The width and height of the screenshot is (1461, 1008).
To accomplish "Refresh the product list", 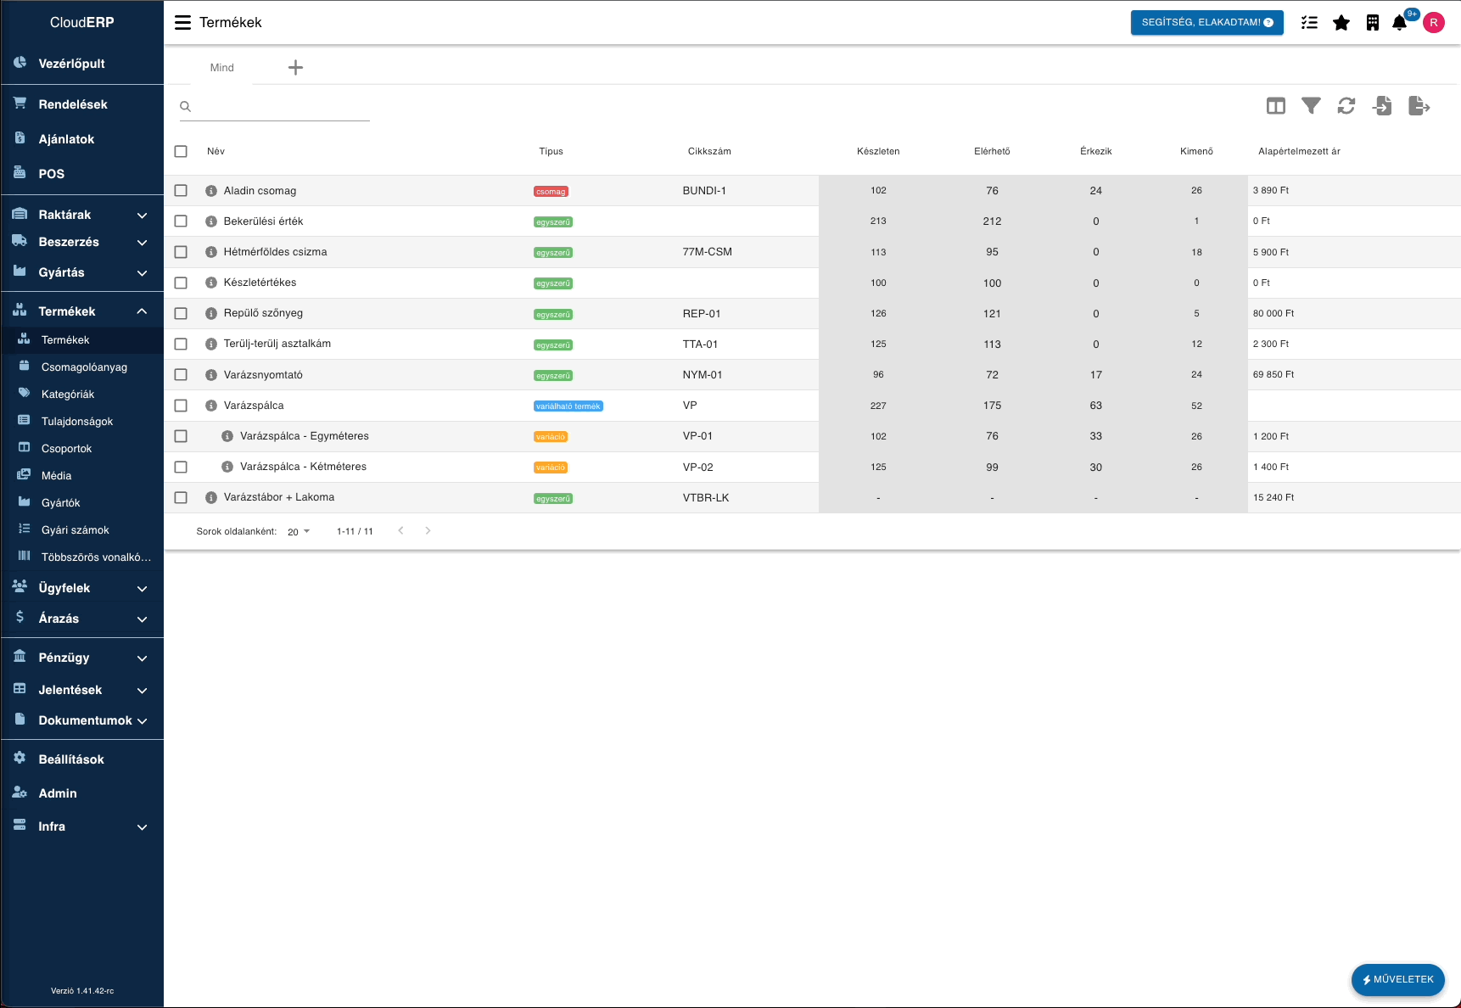I will click(1346, 106).
